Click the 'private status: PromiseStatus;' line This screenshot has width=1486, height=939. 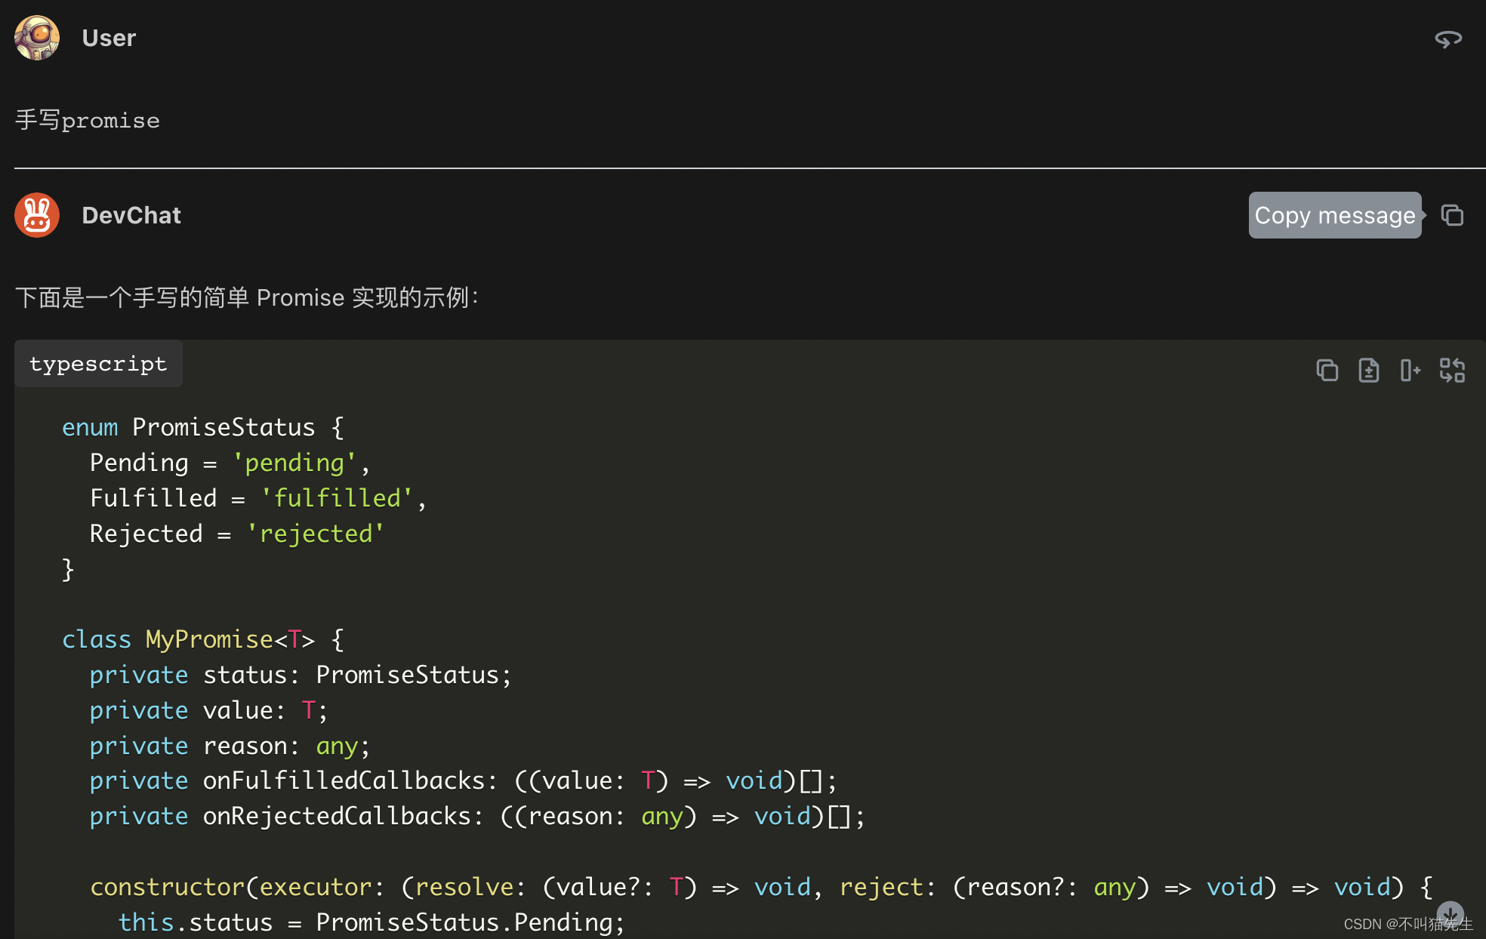coord(301,675)
